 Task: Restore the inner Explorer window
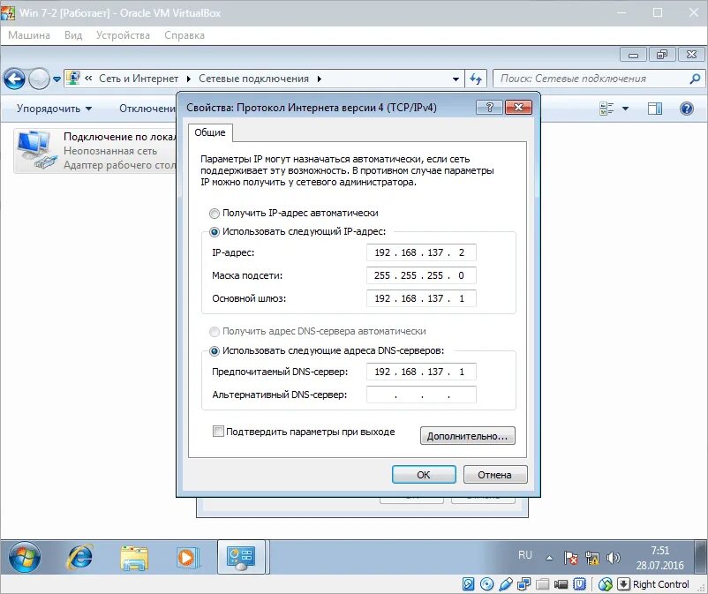(662, 55)
